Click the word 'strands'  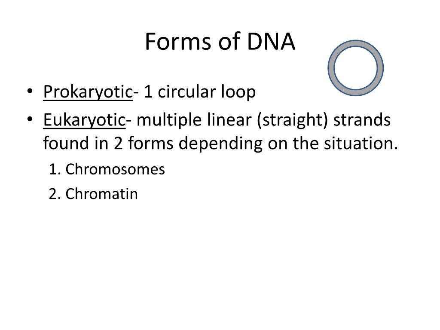(x=362, y=120)
